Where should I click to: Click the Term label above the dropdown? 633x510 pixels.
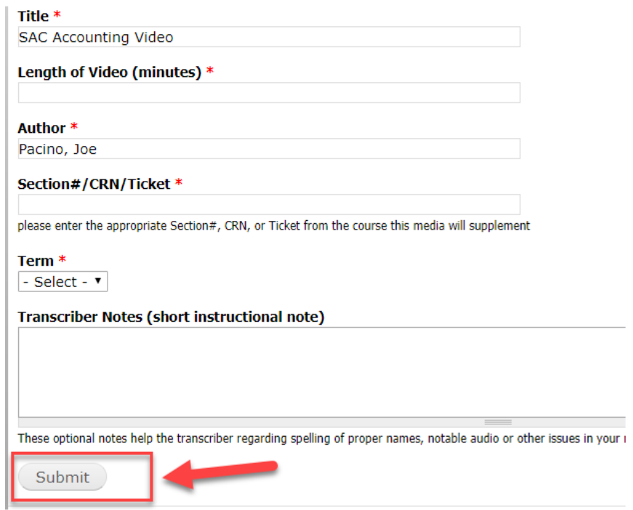(x=36, y=261)
